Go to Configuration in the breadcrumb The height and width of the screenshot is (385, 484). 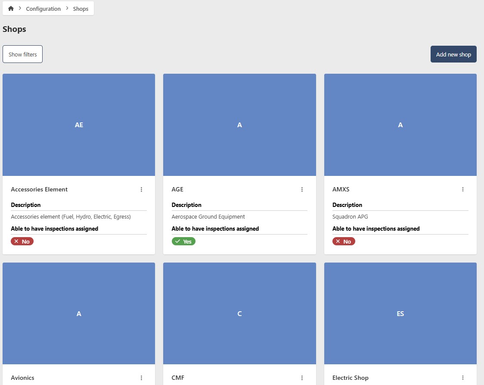point(43,9)
